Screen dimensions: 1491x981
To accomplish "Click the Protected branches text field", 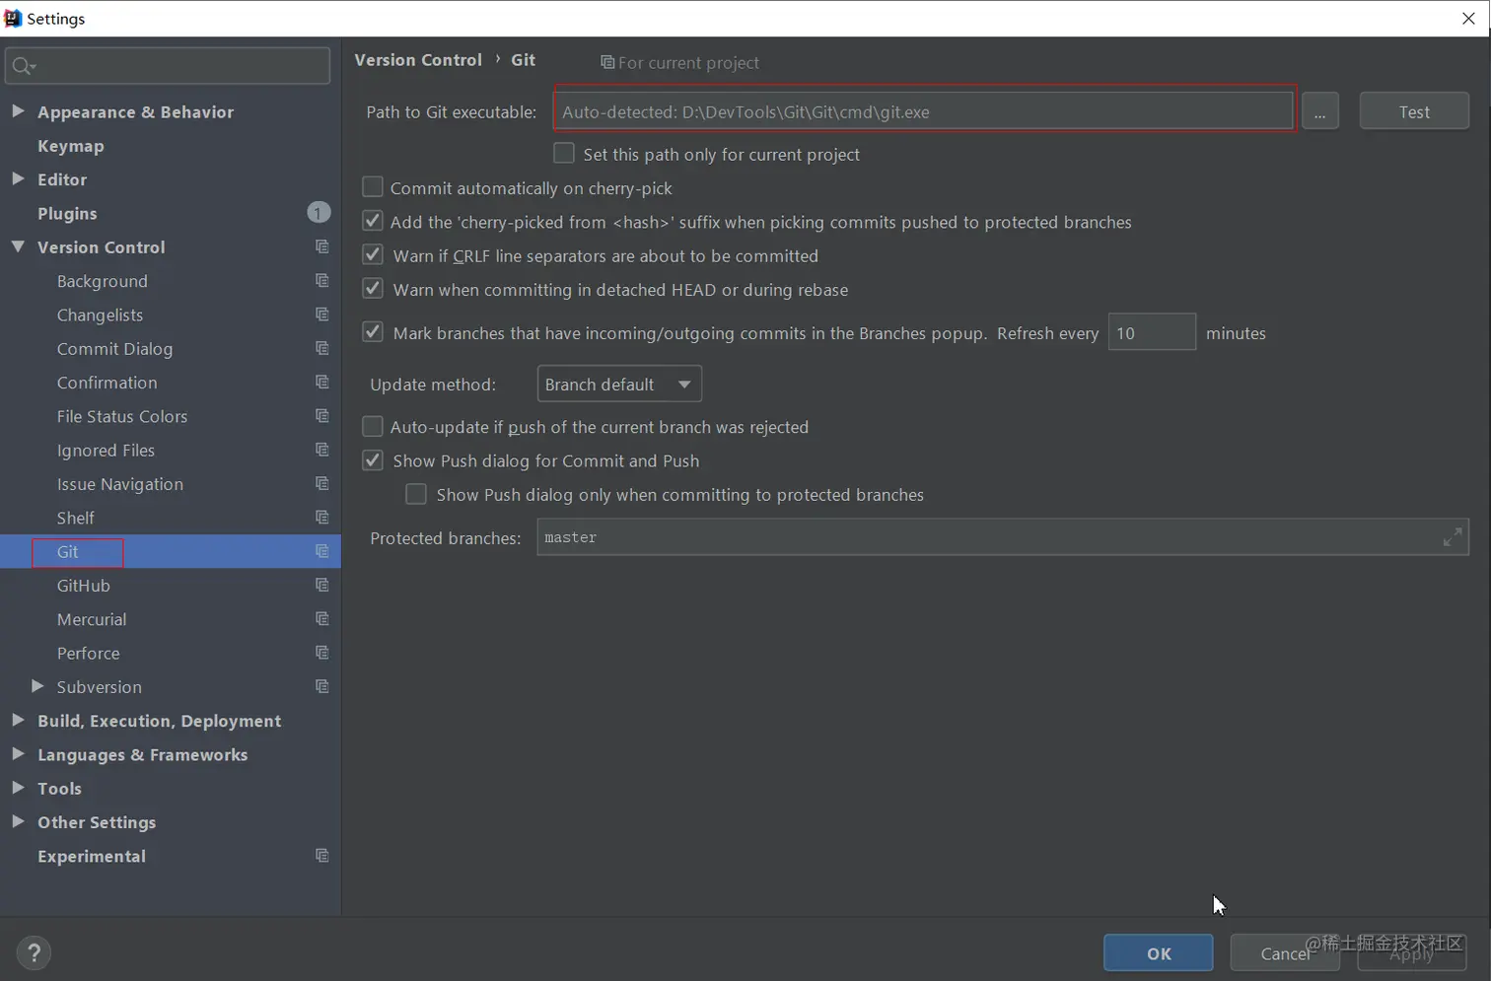I will (x=1003, y=537).
